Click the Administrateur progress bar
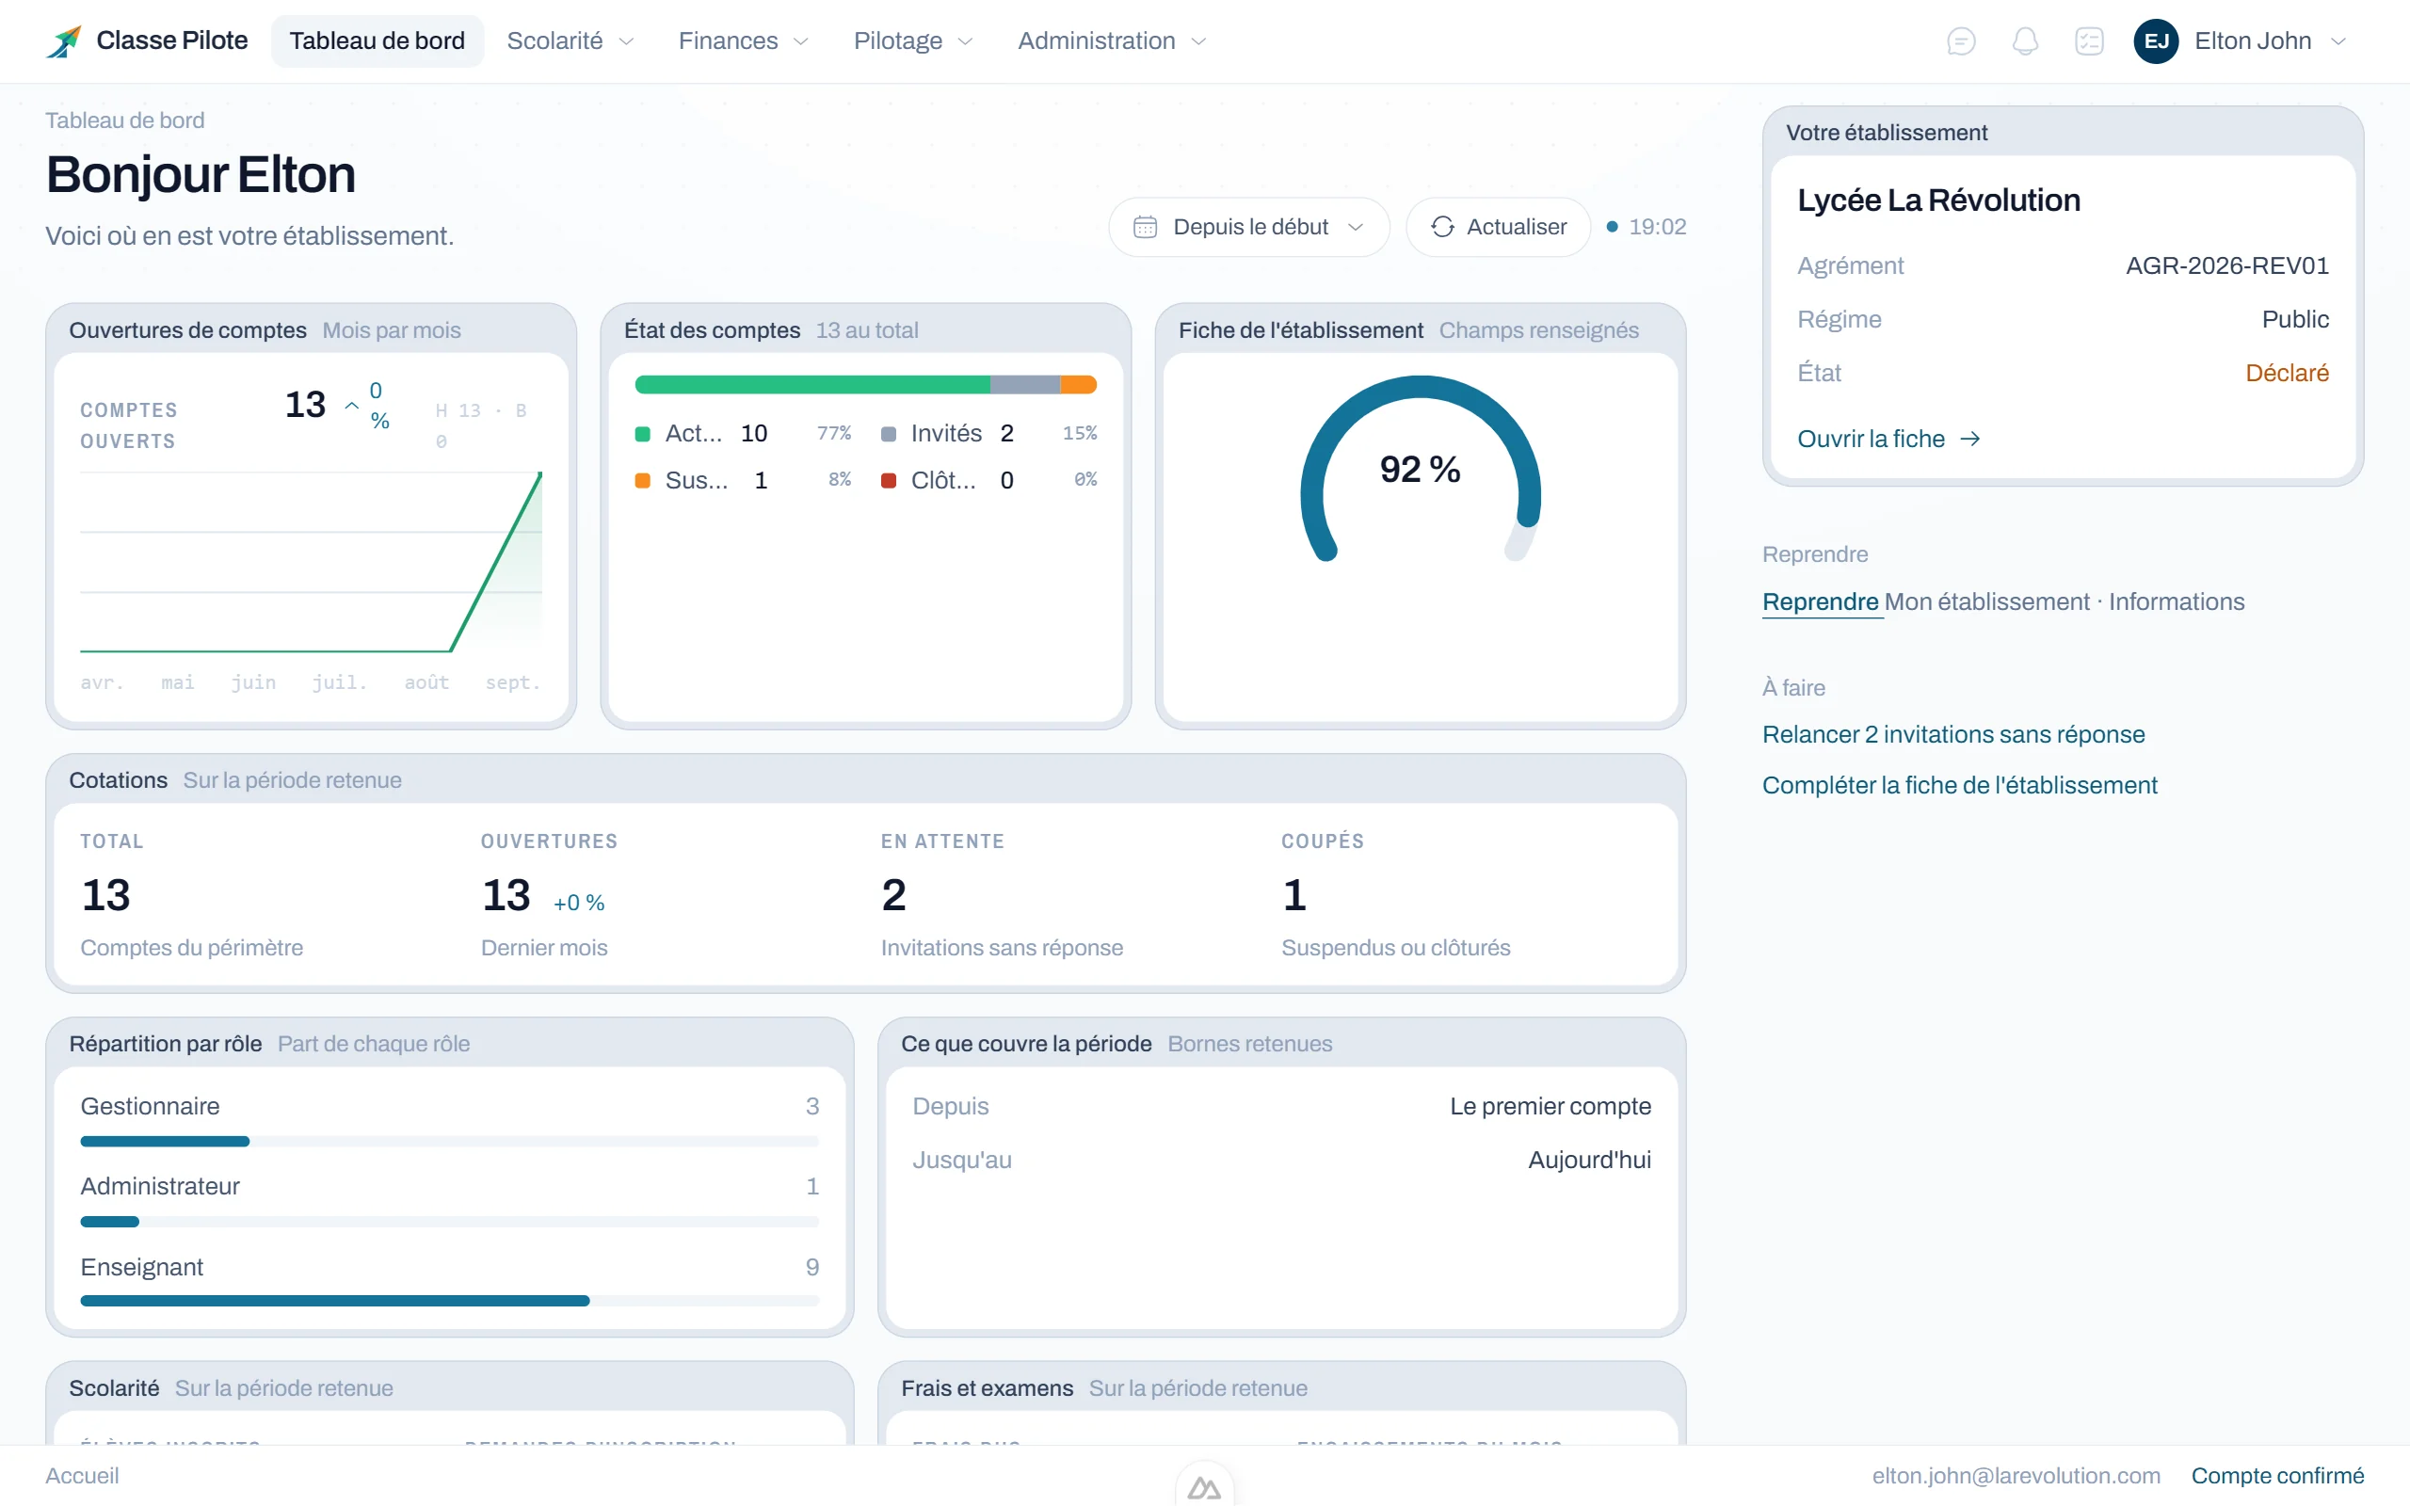Screen dimensions: 2410x1506 (x=449, y=1221)
